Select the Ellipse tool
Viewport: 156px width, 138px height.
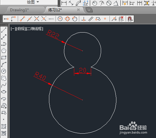(4, 92)
